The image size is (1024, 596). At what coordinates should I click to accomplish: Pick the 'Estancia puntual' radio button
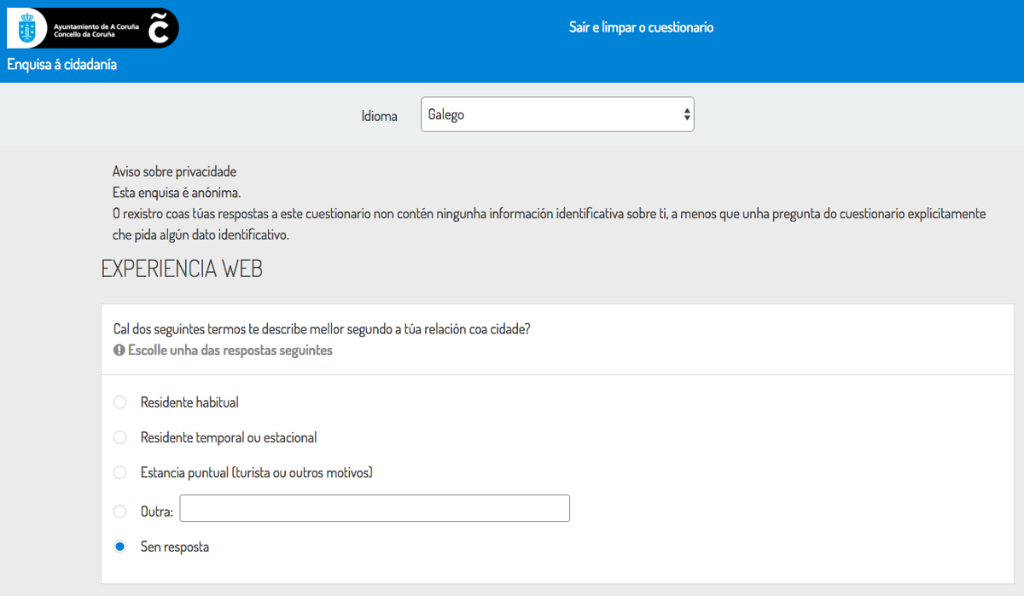click(120, 472)
